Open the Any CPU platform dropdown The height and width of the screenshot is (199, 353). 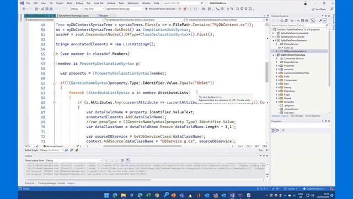point(94,9)
